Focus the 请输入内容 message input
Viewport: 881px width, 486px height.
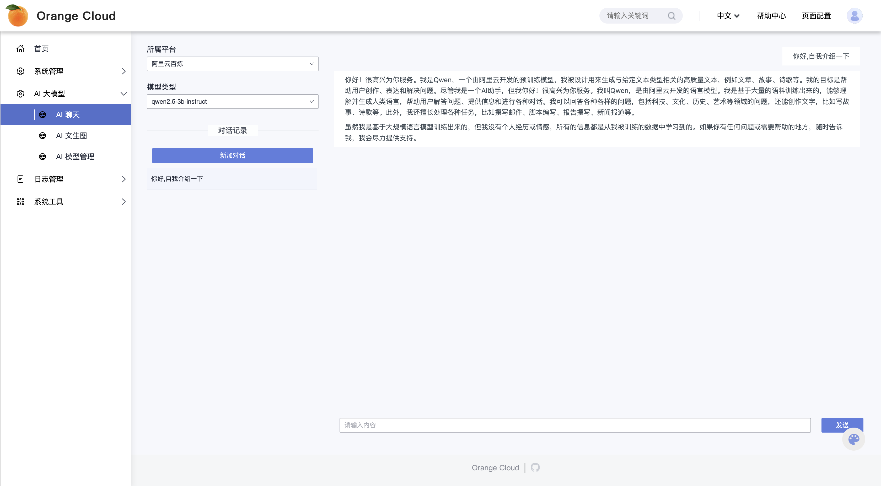575,425
